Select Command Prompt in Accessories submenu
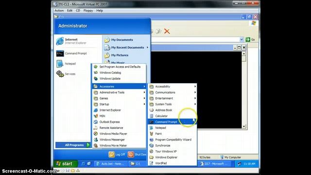 [173, 122]
